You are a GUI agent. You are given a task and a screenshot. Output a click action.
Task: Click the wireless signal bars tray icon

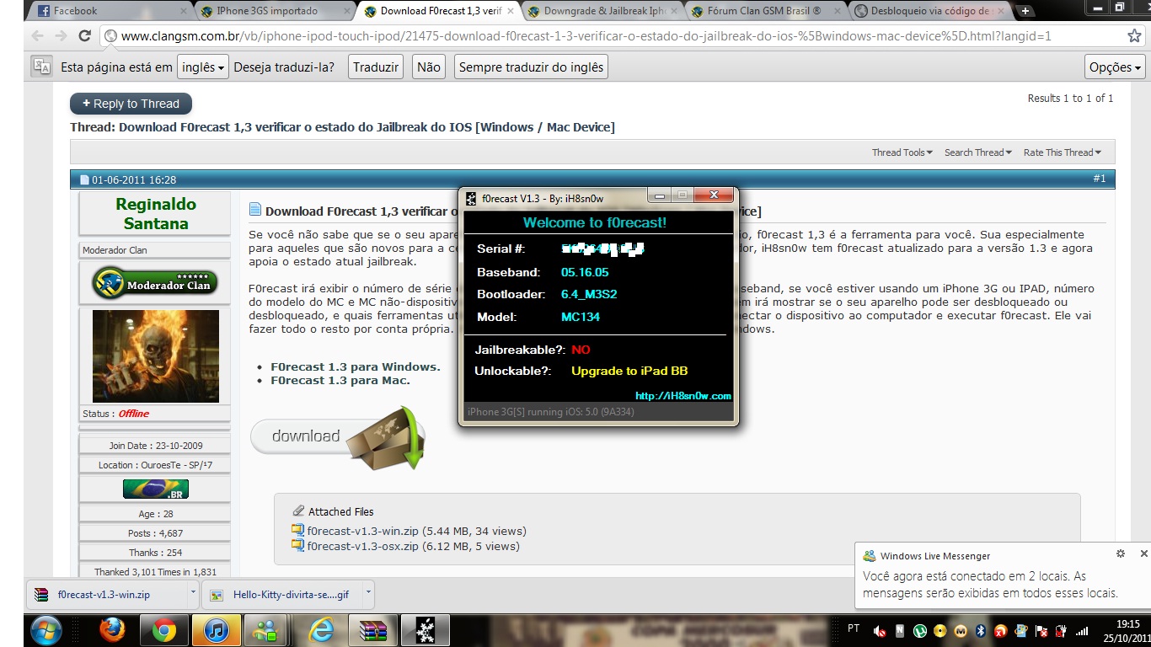(x=1083, y=630)
